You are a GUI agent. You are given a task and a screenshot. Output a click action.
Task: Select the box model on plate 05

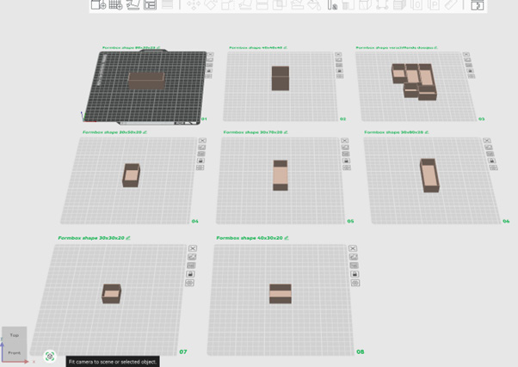[281, 175]
